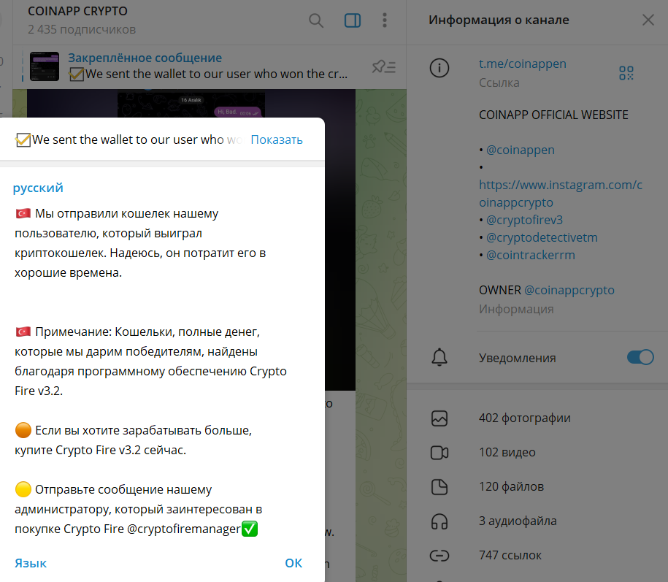Click the pinned message thumbnail
Image resolution: width=668 pixels, height=582 pixels.
point(45,66)
